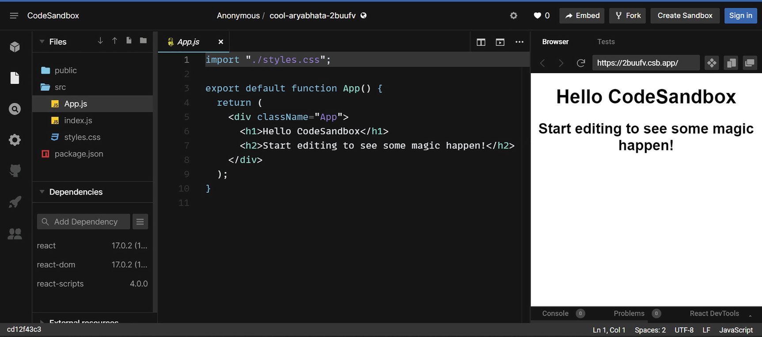
Task: Open the Console tab
Action: pos(555,313)
